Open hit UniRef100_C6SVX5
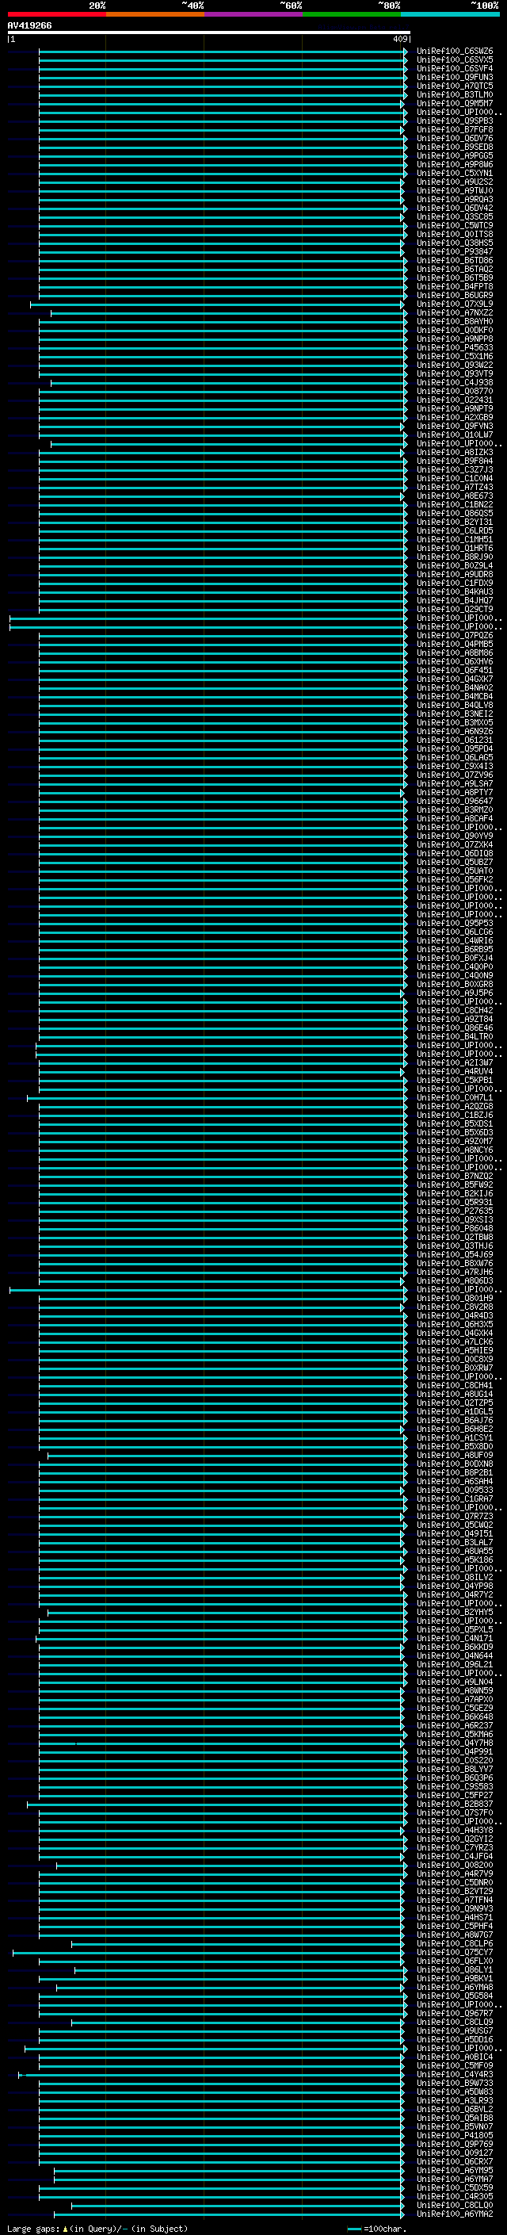The width and height of the screenshot is (507, 2235). click(x=455, y=60)
